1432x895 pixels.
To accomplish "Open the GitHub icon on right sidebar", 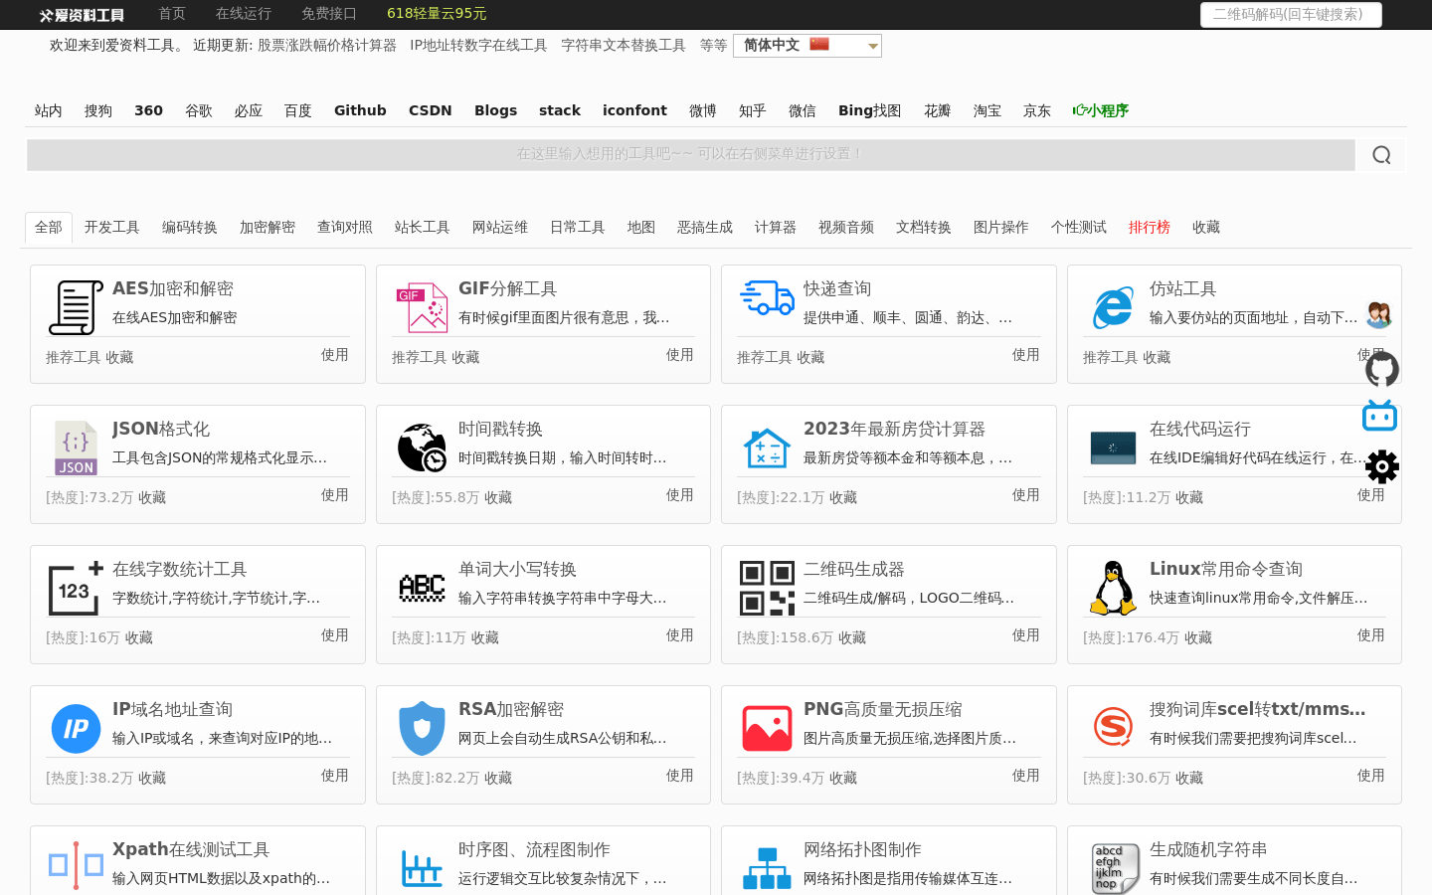I will (x=1381, y=369).
